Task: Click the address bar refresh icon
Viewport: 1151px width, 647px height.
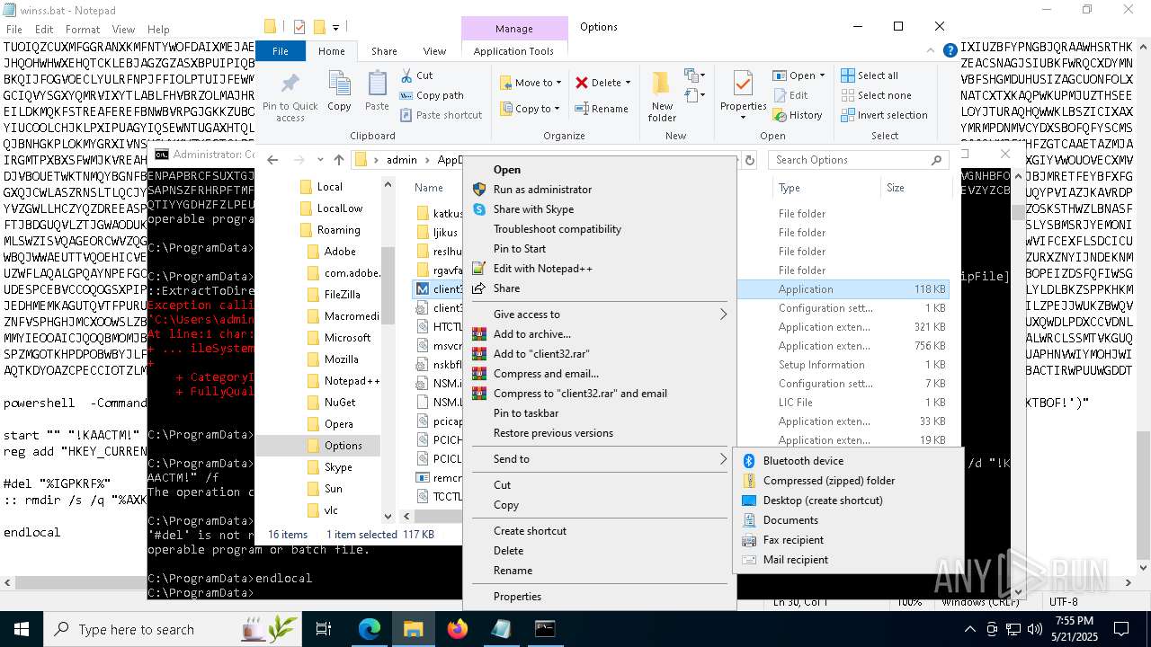Action: click(x=750, y=160)
